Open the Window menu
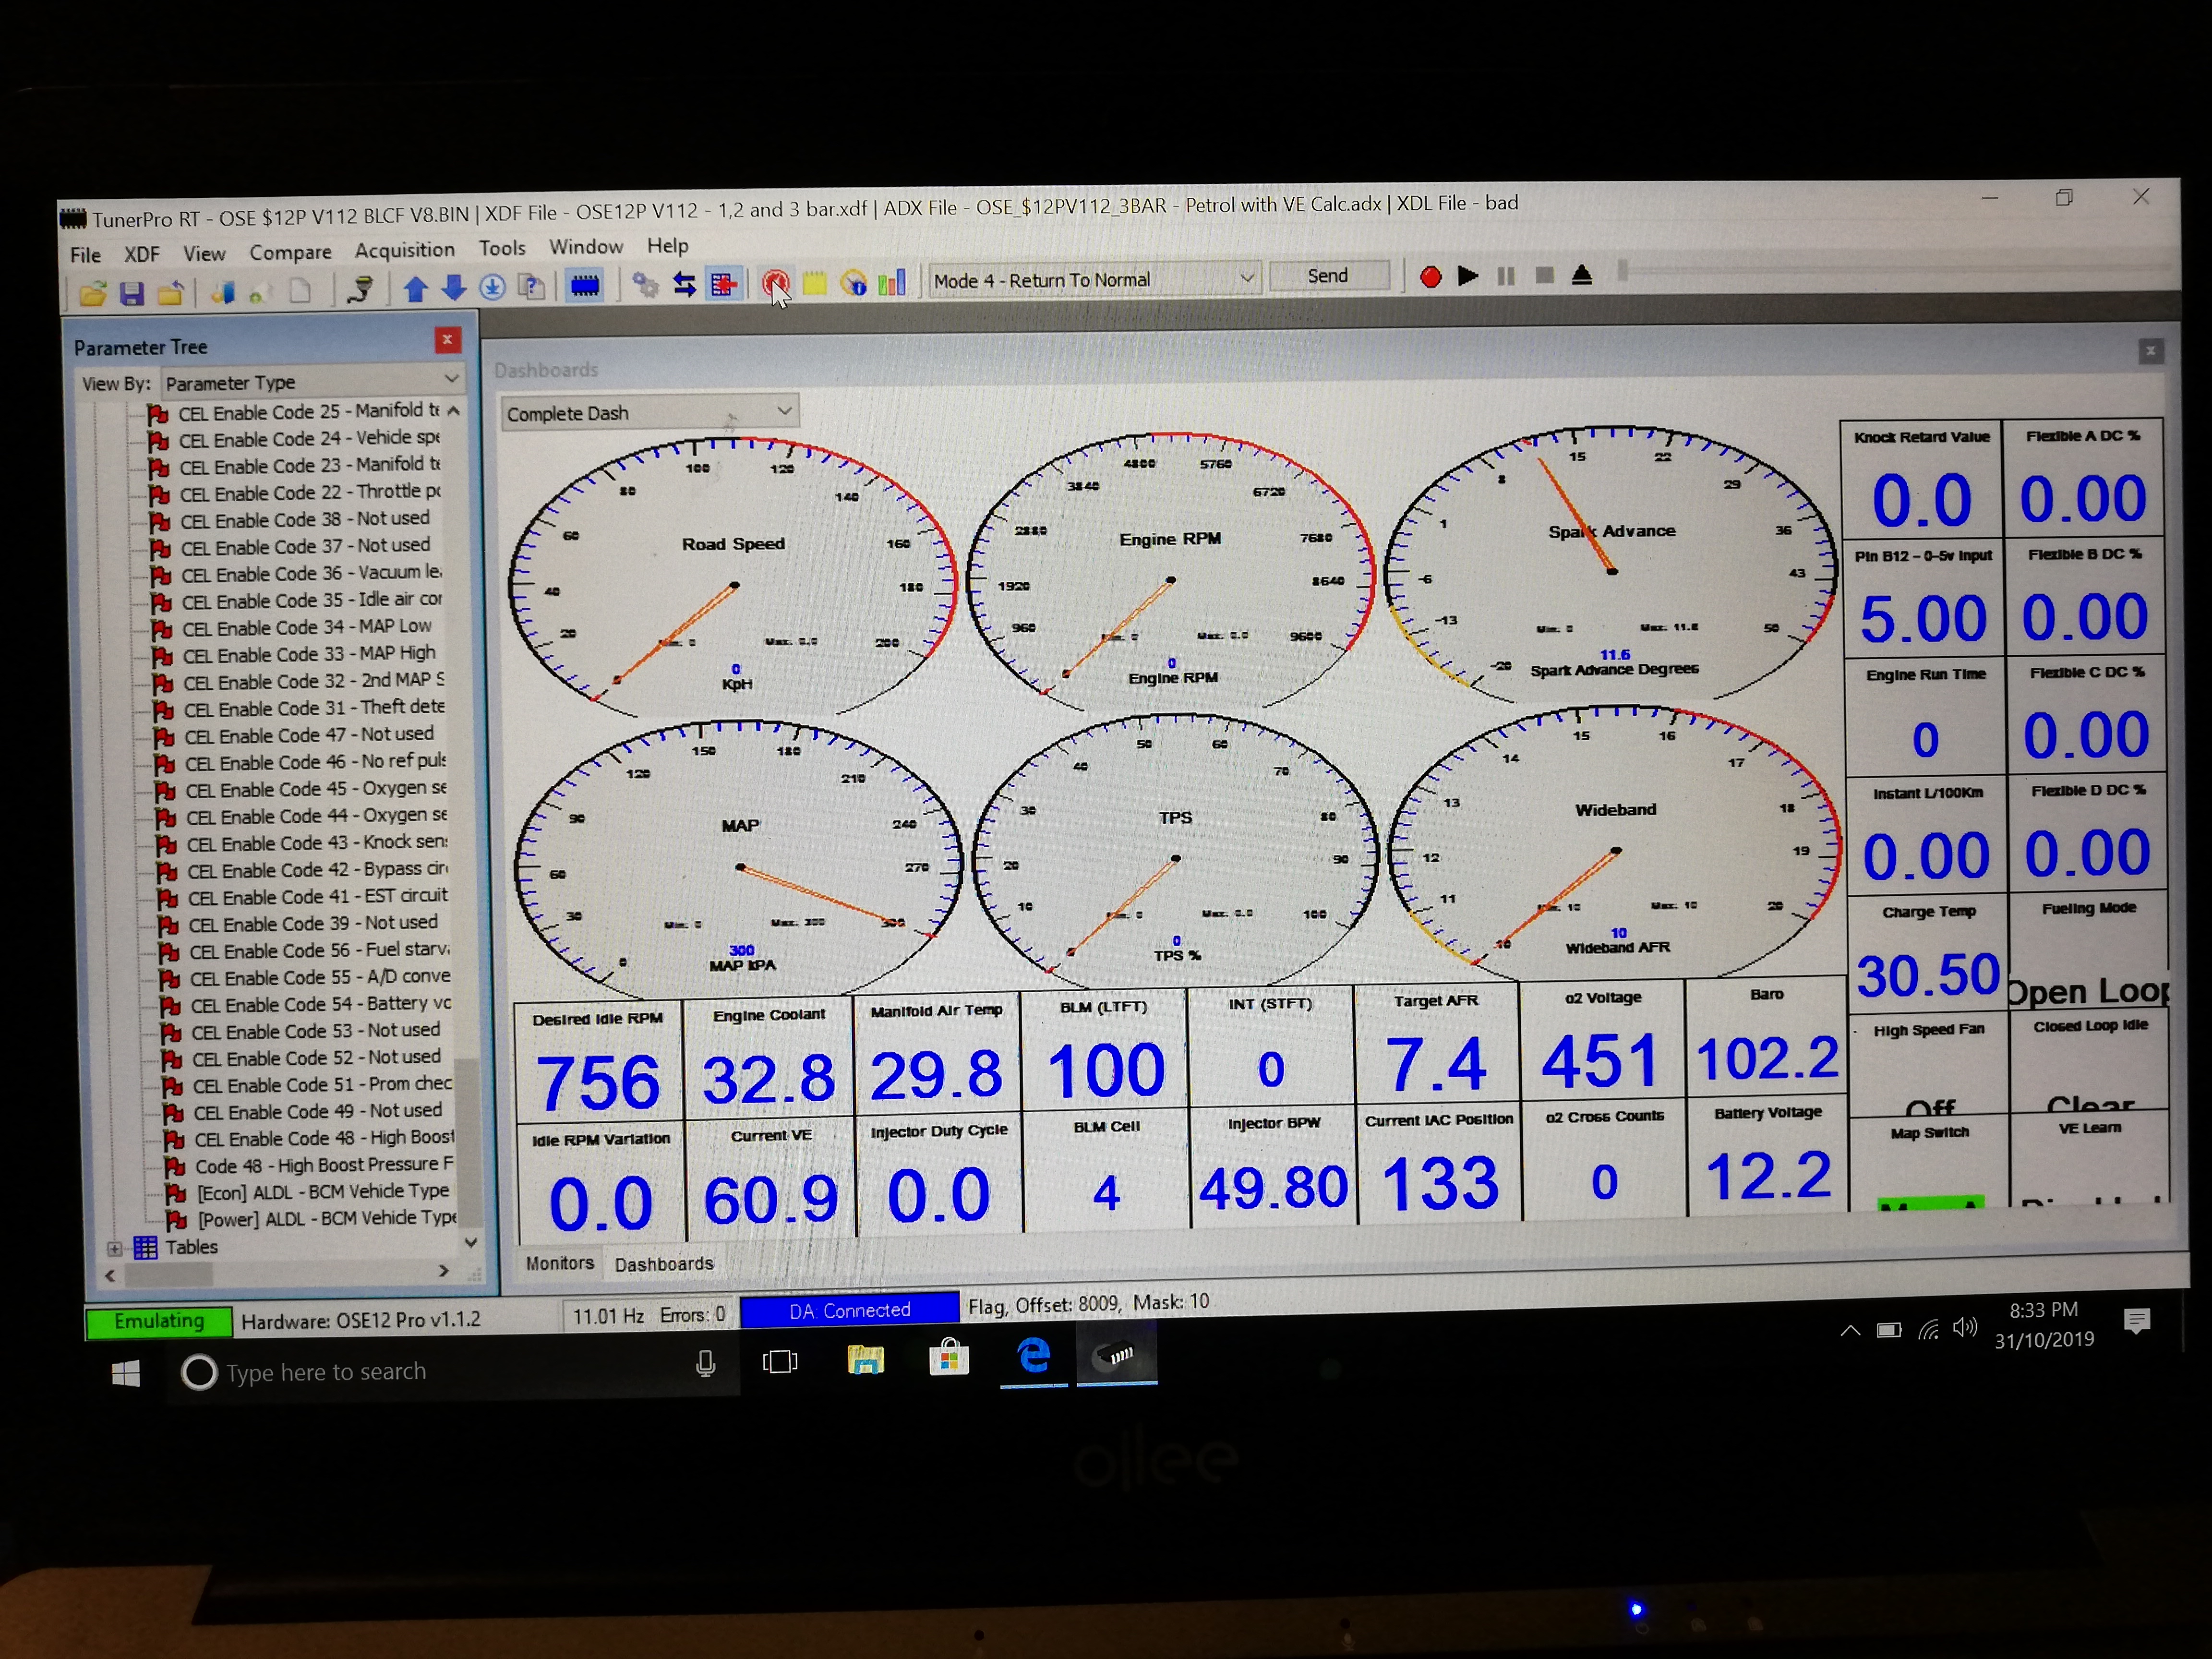 [x=586, y=247]
